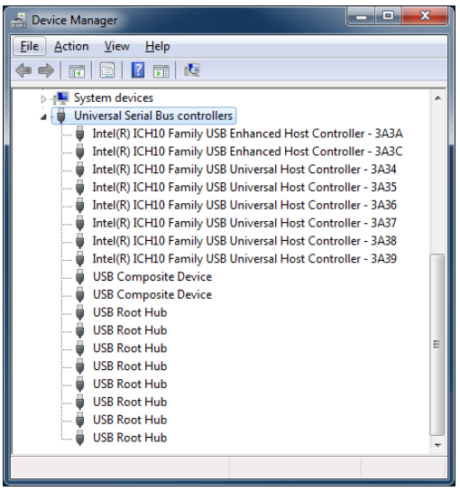Click Scan for hardware changes icon

coord(192,69)
